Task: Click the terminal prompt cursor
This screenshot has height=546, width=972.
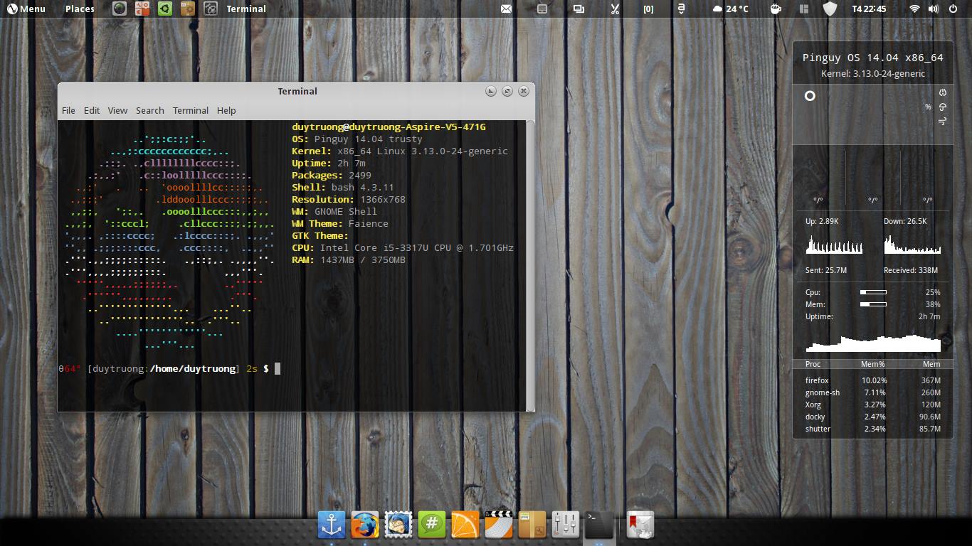Action: pyautogui.click(x=278, y=368)
